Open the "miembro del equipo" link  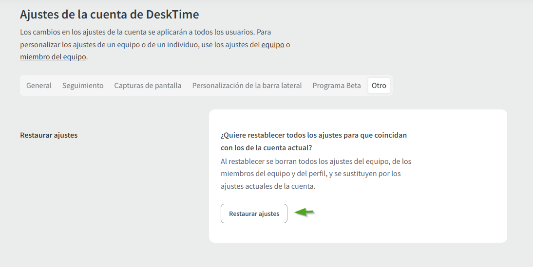(x=53, y=57)
